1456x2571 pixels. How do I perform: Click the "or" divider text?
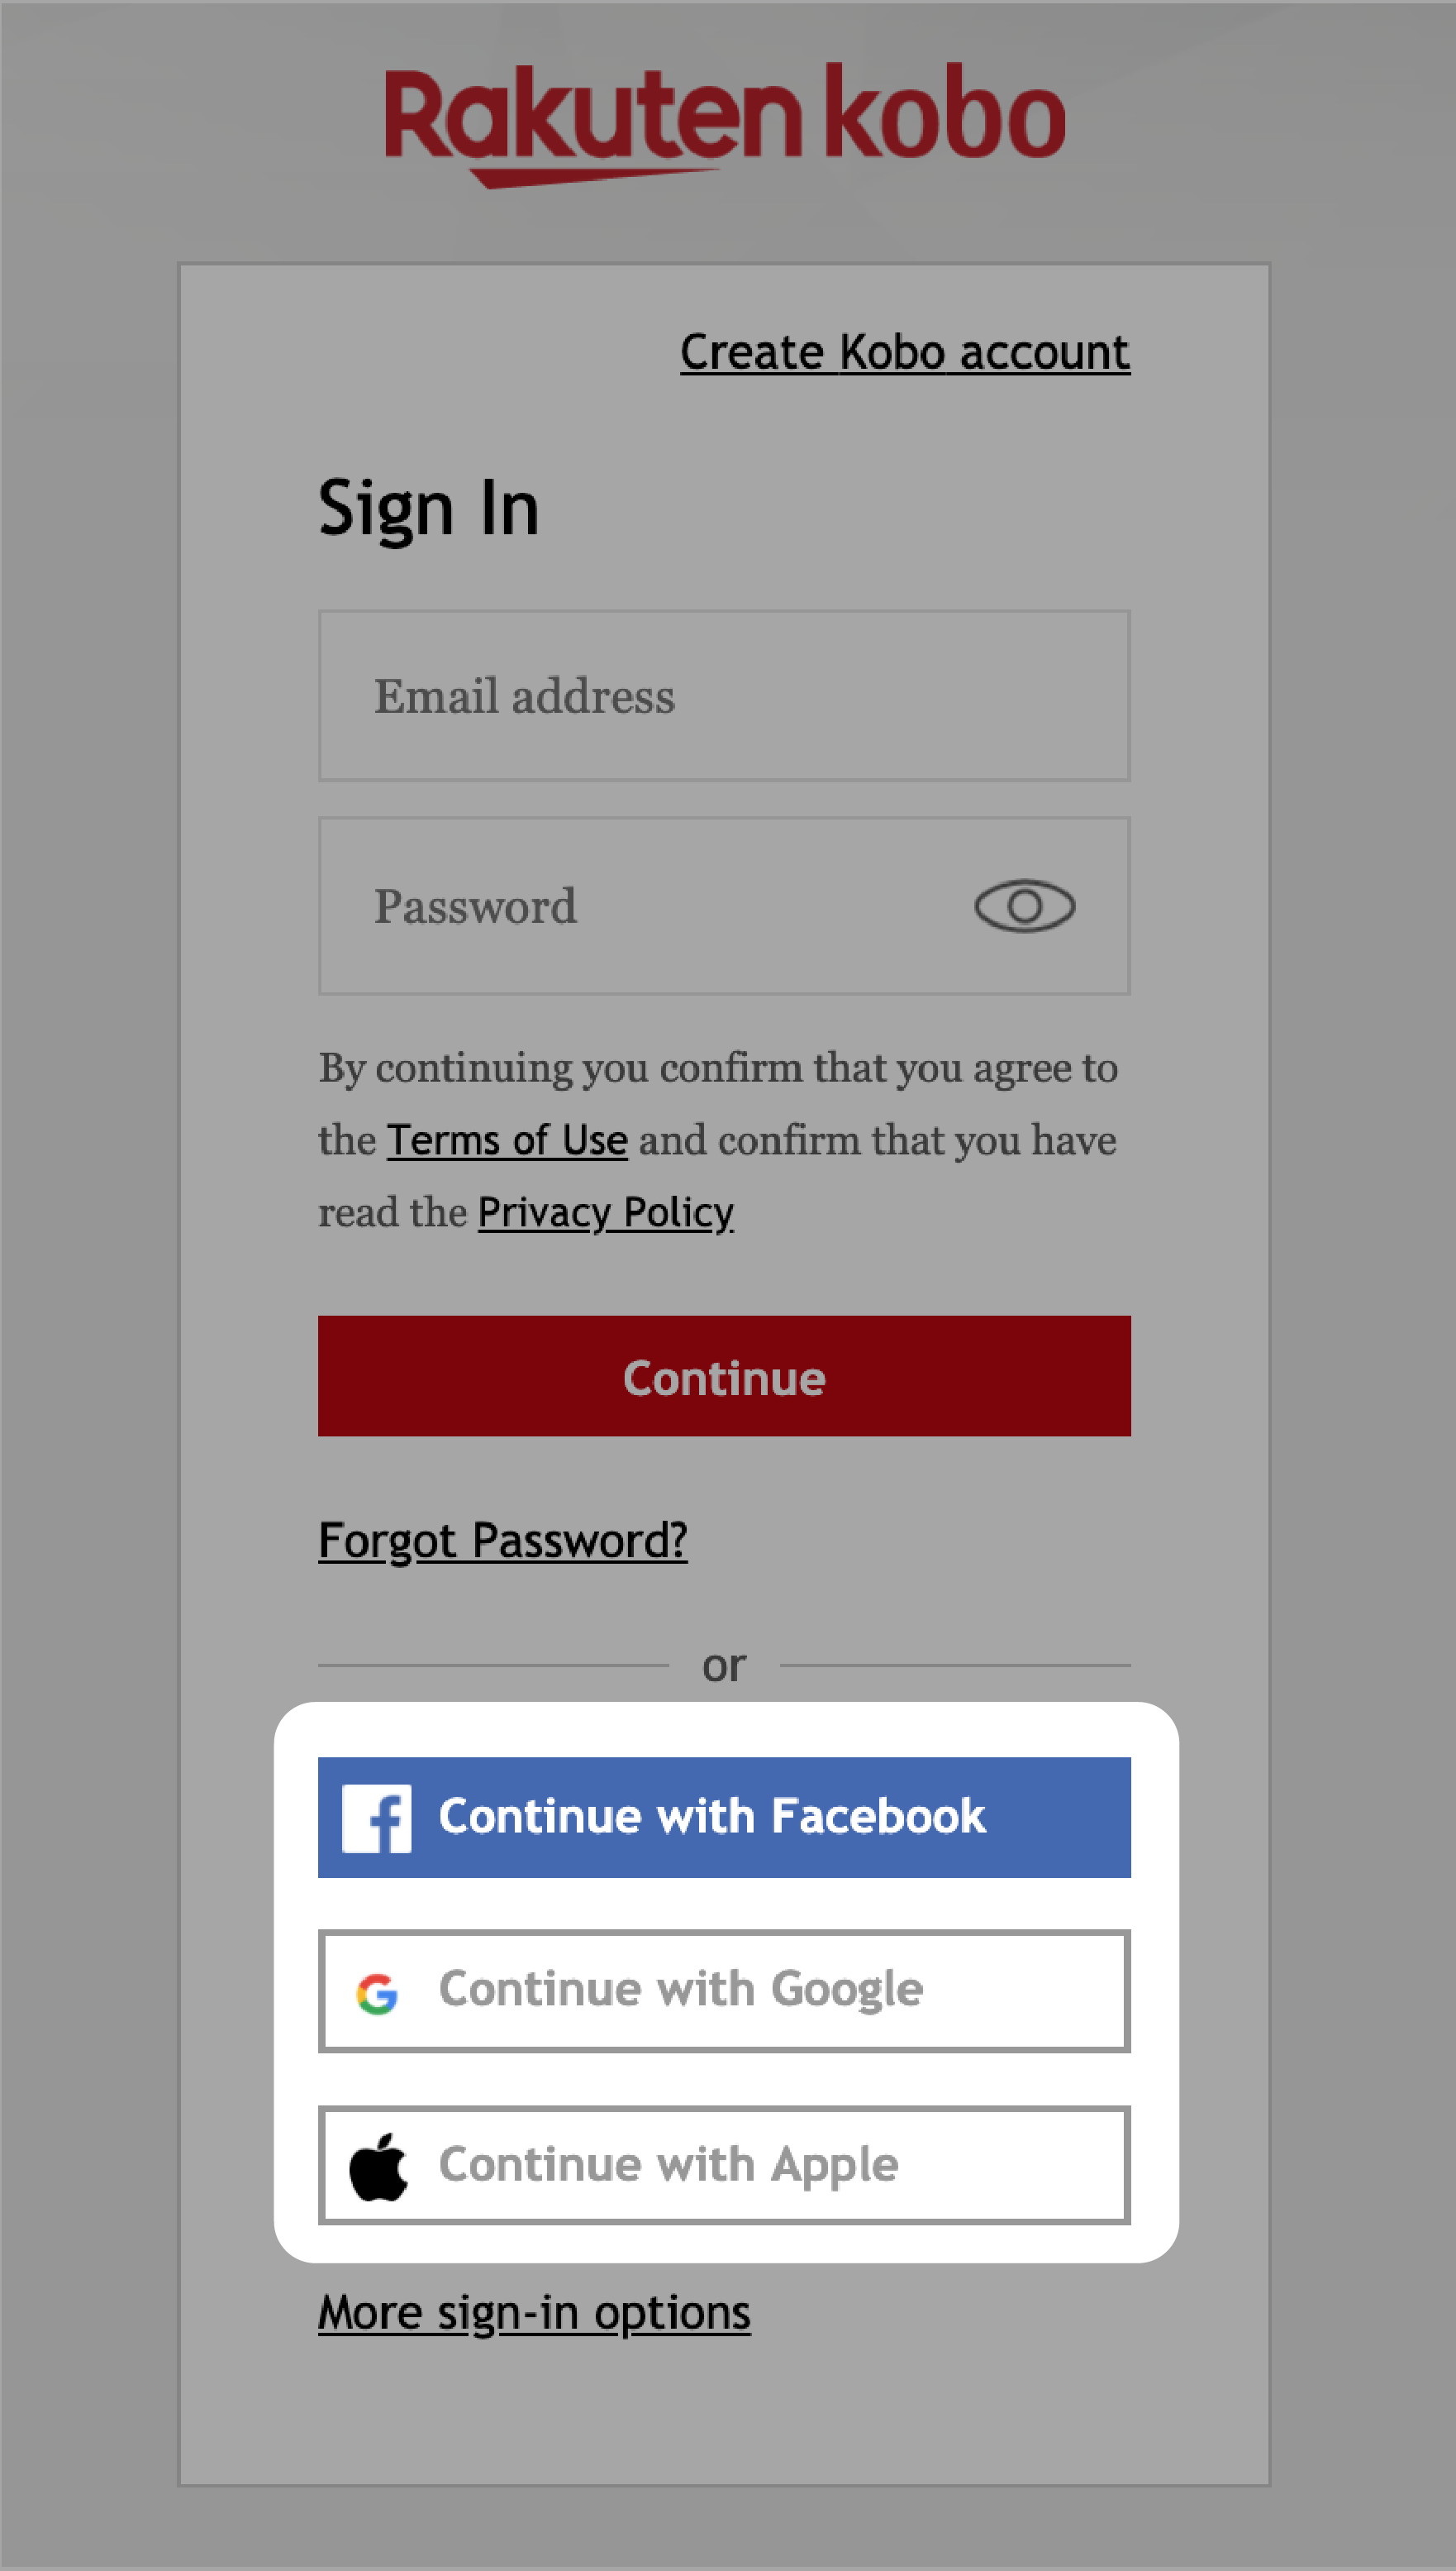point(724,1666)
